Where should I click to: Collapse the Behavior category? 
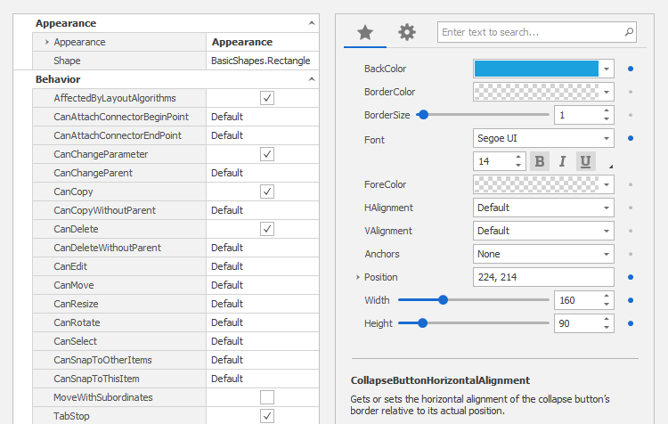(x=311, y=79)
